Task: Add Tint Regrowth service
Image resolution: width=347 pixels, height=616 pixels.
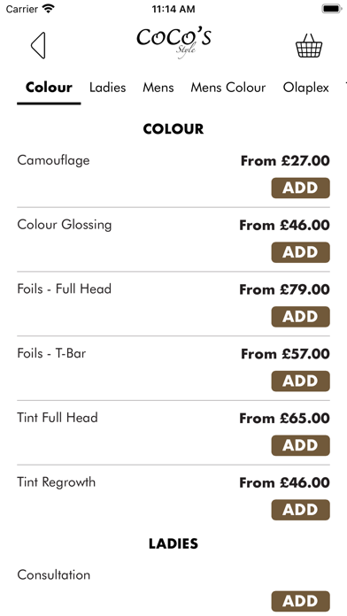Action: tap(301, 510)
